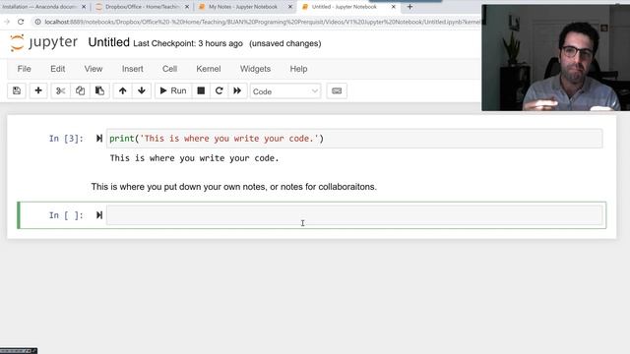Viewport: 630px width, 354px height.
Task: Click the Jupyter logo
Action: [x=43, y=42]
